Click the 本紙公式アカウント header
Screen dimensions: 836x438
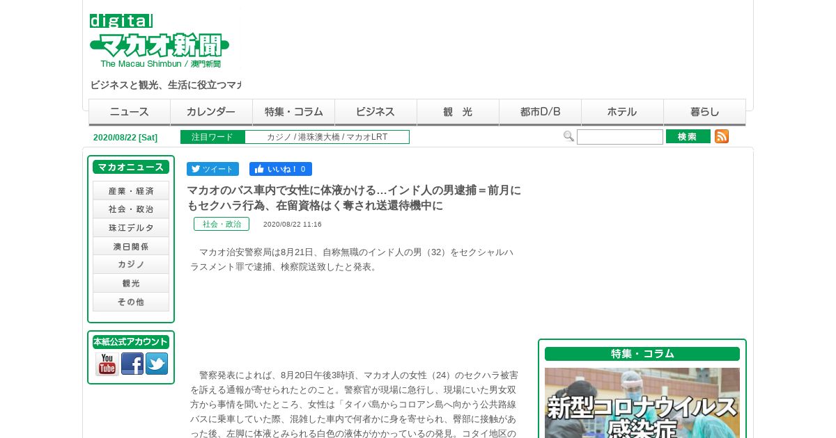click(x=131, y=342)
